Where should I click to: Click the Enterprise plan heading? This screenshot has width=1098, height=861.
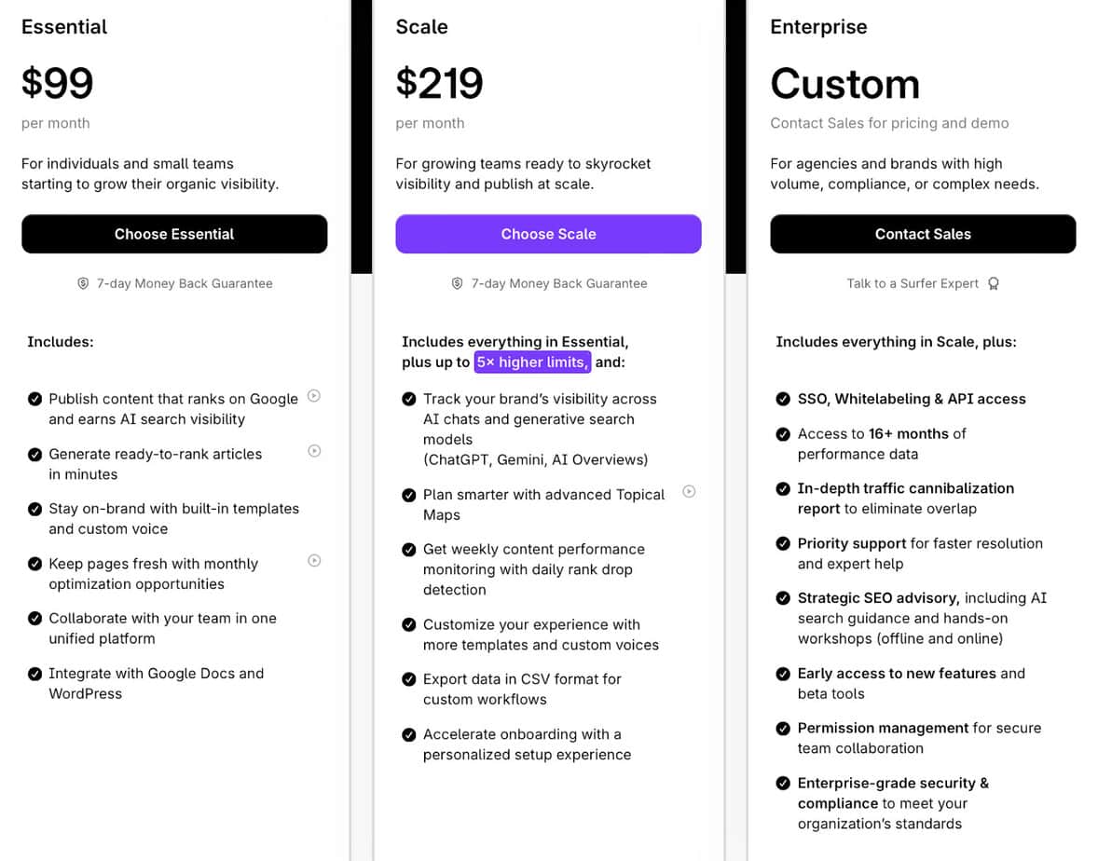[x=818, y=27]
